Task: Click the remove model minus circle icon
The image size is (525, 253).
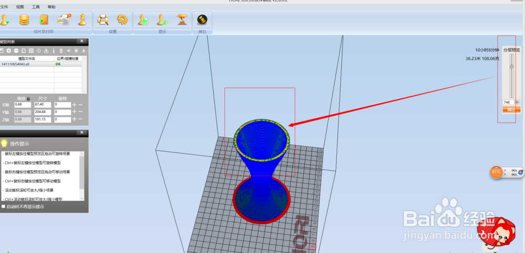Action: point(16,51)
